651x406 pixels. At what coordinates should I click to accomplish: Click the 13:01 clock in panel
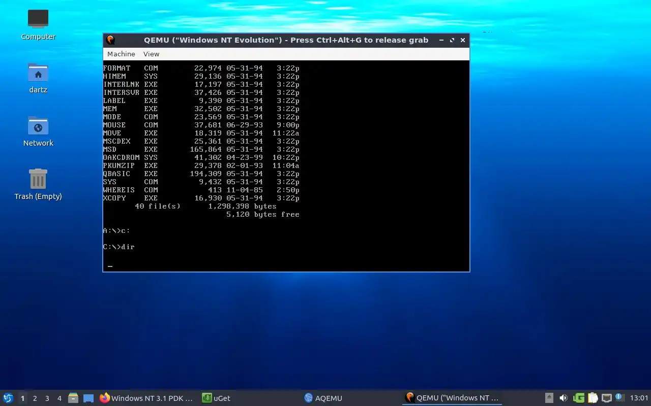tap(639, 398)
